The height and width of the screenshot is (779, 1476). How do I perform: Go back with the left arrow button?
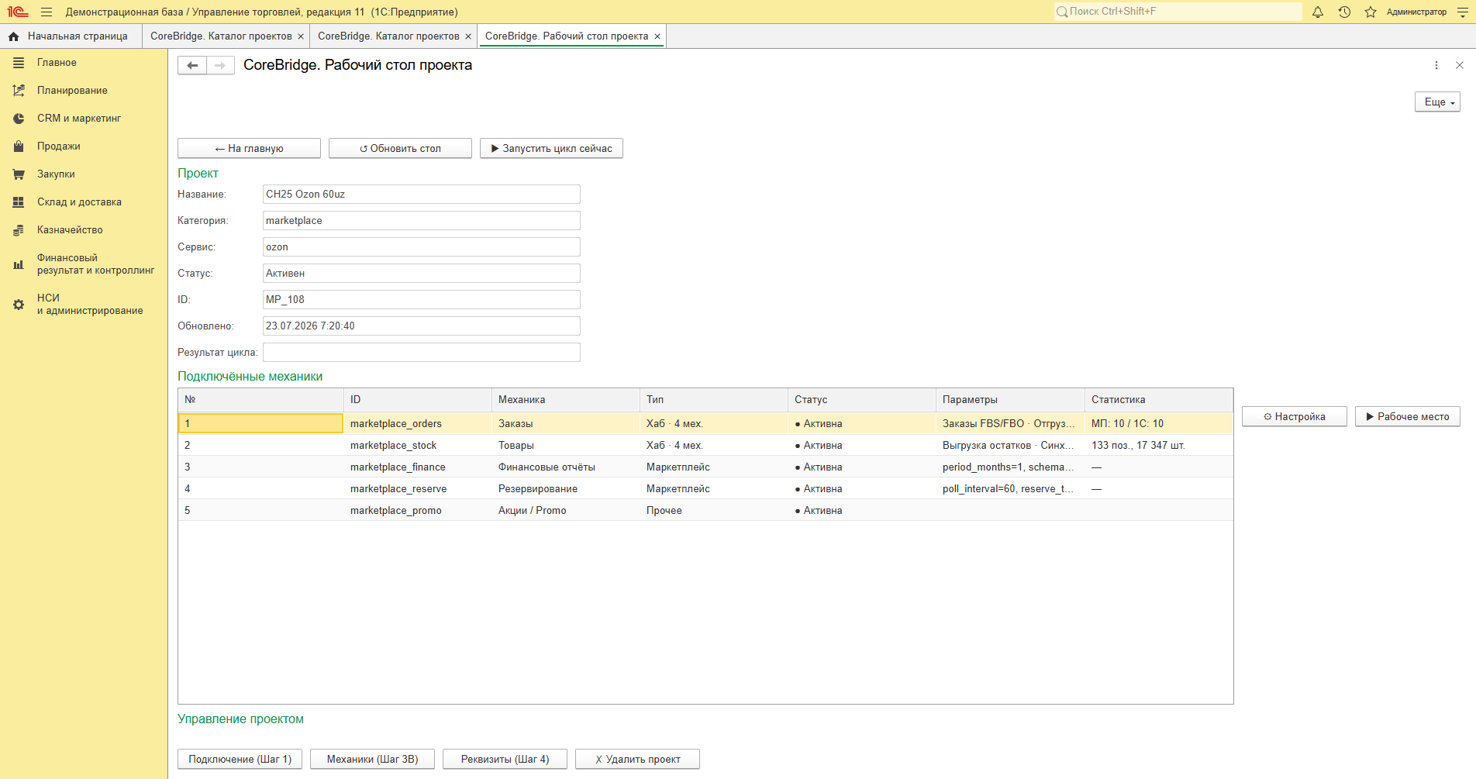[x=192, y=66]
